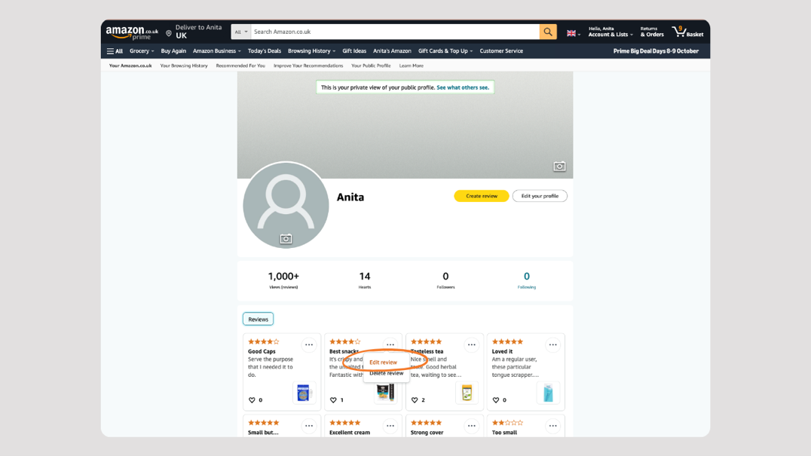
Task: Open Improve Your Recommendations link
Action: (308, 66)
